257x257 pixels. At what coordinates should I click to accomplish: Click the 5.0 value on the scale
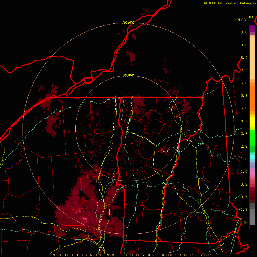244,108
